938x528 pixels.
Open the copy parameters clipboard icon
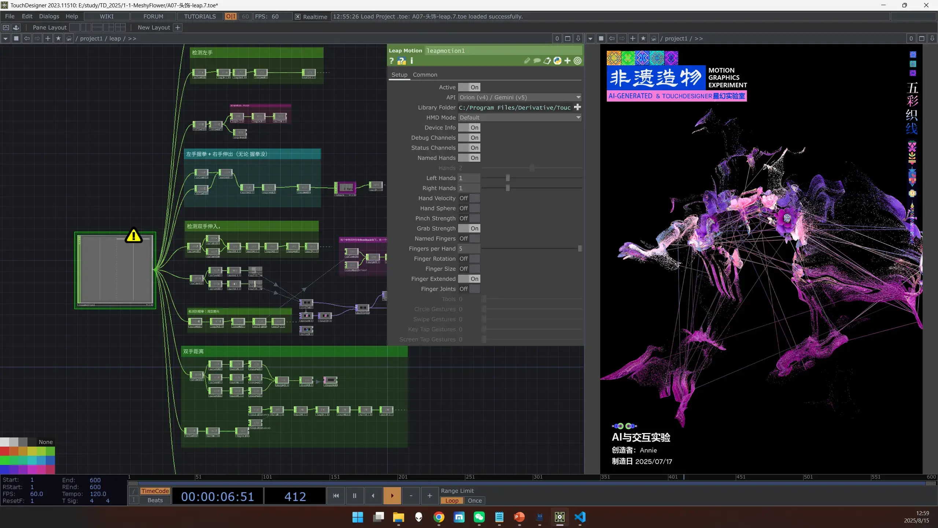click(x=547, y=60)
